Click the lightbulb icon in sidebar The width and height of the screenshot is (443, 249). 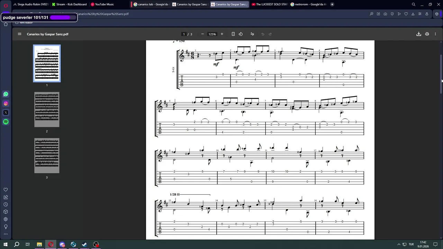click(x=6, y=227)
